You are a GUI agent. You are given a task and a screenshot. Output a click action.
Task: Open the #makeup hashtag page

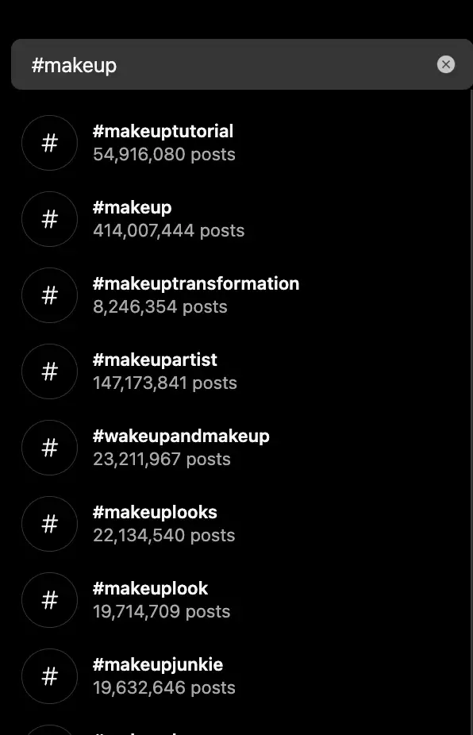[133, 207]
